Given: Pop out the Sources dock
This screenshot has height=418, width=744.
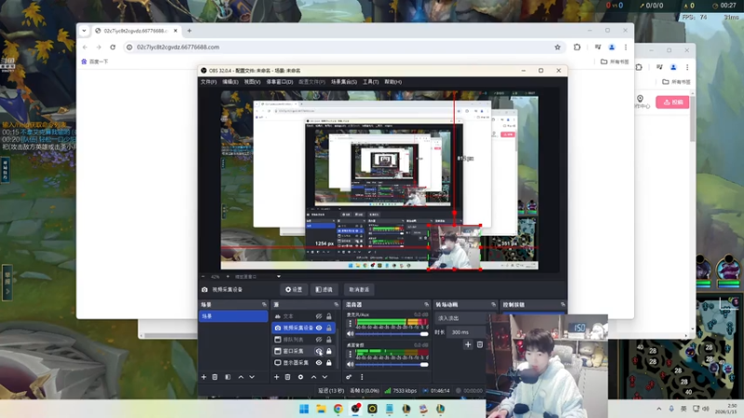Looking at the screenshot, I should pos(336,305).
